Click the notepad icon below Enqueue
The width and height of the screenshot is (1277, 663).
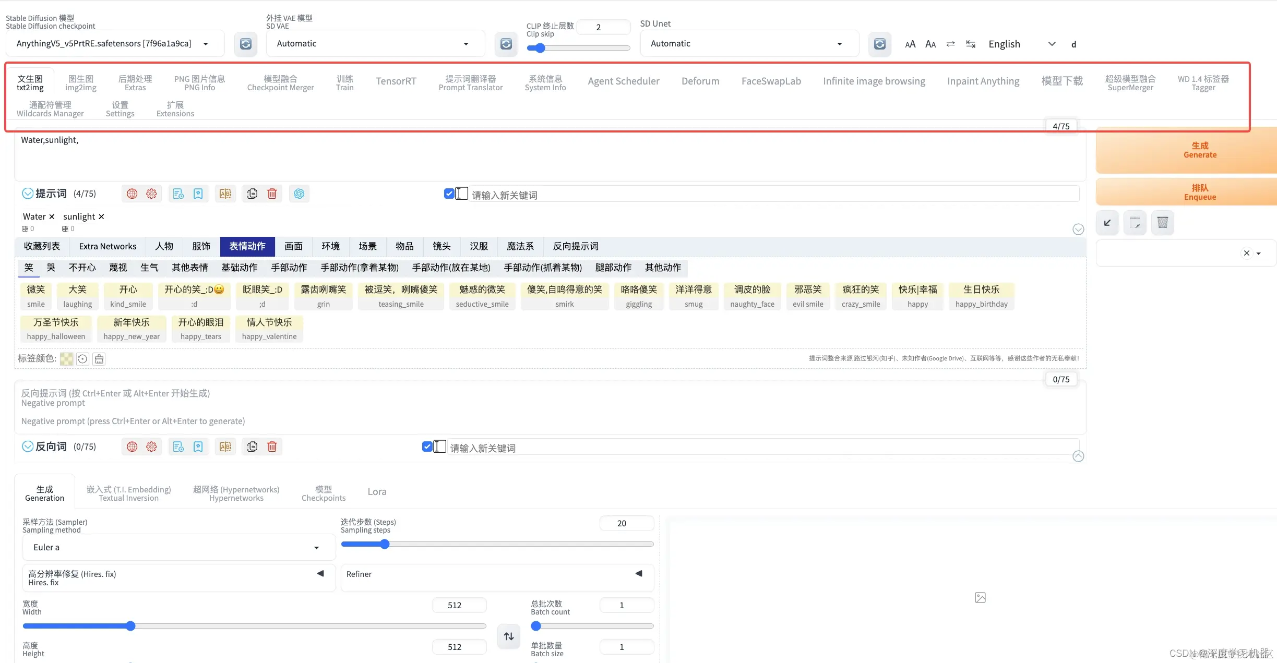click(1135, 223)
